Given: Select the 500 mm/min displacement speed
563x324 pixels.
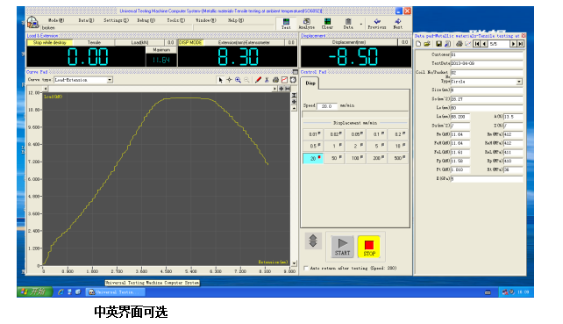Looking at the screenshot, I should point(398,158).
